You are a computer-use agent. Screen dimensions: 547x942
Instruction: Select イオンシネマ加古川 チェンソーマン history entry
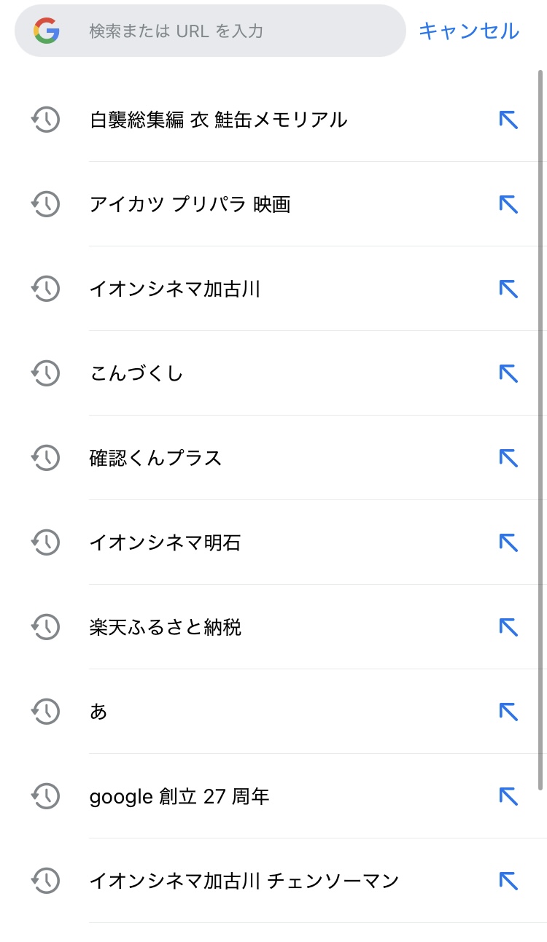tap(244, 881)
